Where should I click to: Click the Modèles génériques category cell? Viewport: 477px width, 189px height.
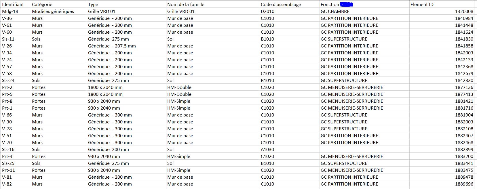coord(53,11)
